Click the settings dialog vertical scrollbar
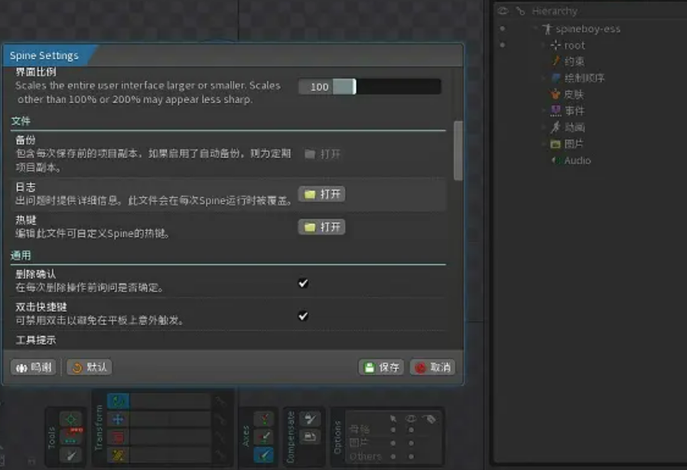 (458, 151)
